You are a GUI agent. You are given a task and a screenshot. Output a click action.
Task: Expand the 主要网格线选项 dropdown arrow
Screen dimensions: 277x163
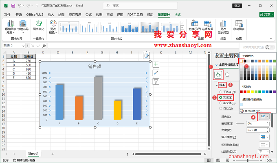coord(216,65)
